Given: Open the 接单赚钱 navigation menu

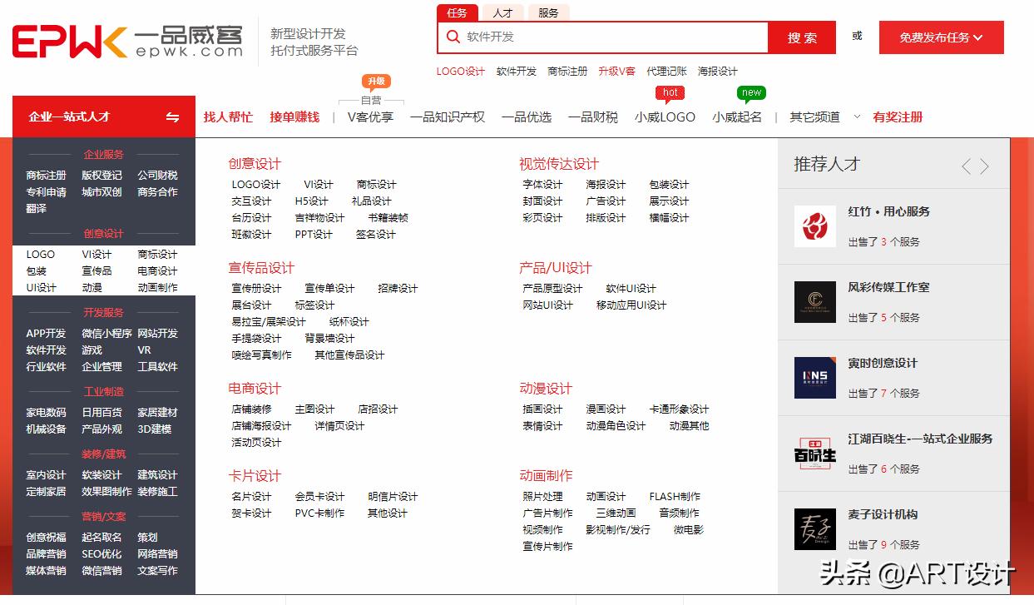Looking at the screenshot, I should click(x=294, y=117).
